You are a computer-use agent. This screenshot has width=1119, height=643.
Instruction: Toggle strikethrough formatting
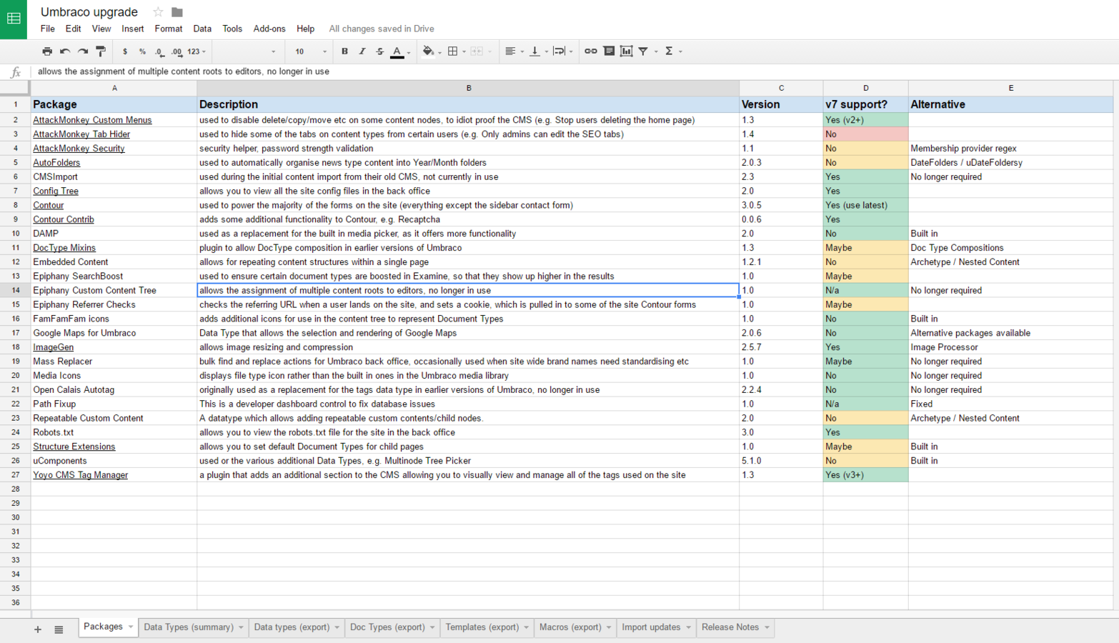[380, 51]
